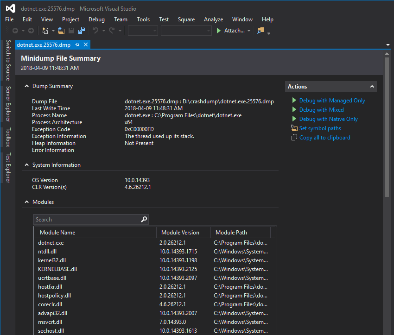
Task: Collapse the Dump Summary section
Action: tap(26, 86)
